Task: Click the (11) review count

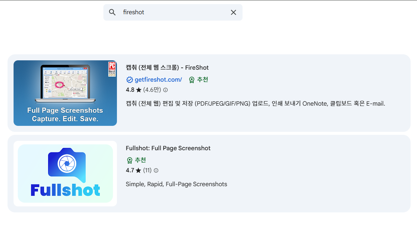Action: (147, 170)
